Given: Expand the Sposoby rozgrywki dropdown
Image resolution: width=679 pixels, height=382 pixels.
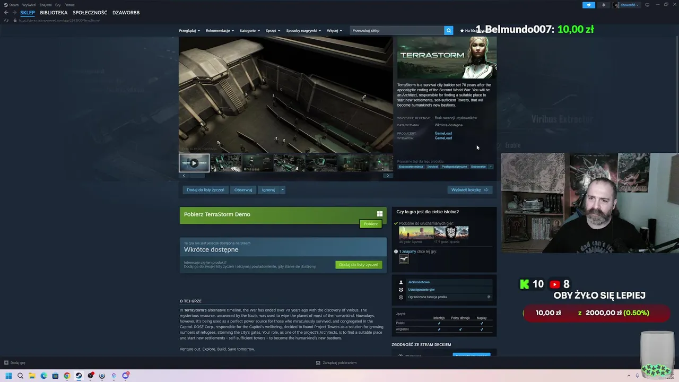Looking at the screenshot, I should (303, 30).
